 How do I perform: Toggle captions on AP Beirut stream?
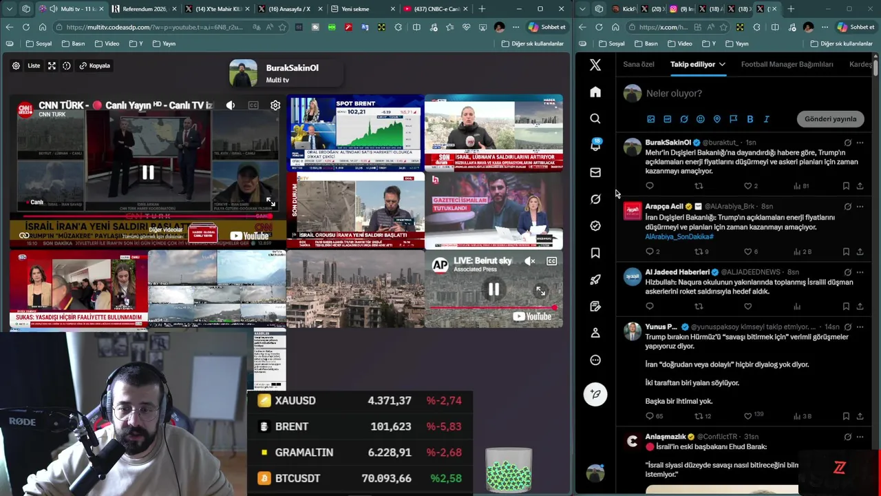point(551,261)
